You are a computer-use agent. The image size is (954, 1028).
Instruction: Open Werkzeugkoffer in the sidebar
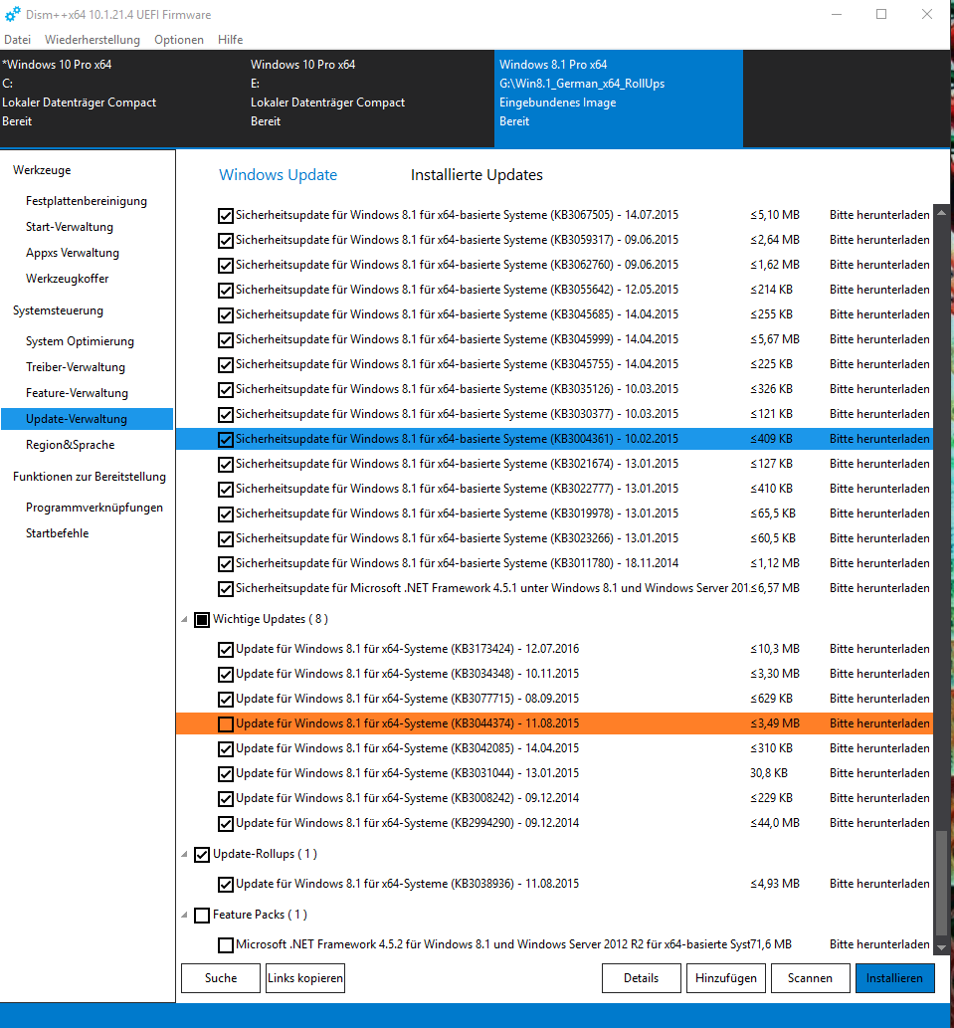67,279
